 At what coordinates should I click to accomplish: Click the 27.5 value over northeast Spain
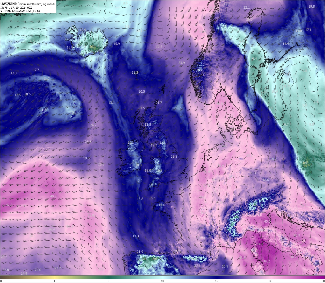tap(197, 265)
